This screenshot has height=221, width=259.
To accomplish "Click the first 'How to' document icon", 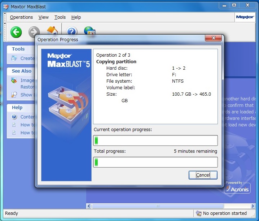I will pos(14,125).
